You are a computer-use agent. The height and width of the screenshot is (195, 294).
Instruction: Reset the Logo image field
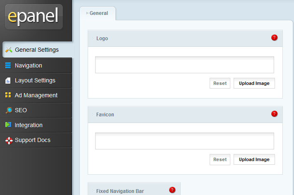tap(220, 83)
